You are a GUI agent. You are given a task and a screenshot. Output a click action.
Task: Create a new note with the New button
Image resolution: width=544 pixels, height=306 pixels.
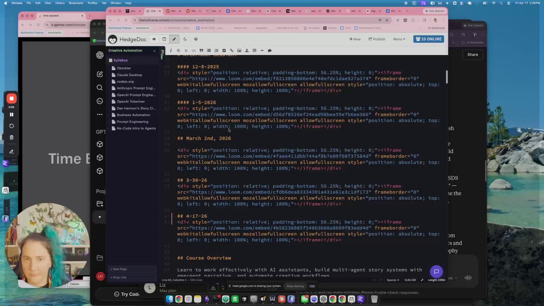[355, 39]
